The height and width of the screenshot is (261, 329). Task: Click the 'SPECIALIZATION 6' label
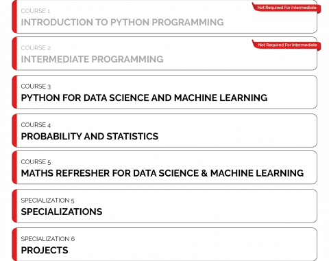(x=48, y=239)
